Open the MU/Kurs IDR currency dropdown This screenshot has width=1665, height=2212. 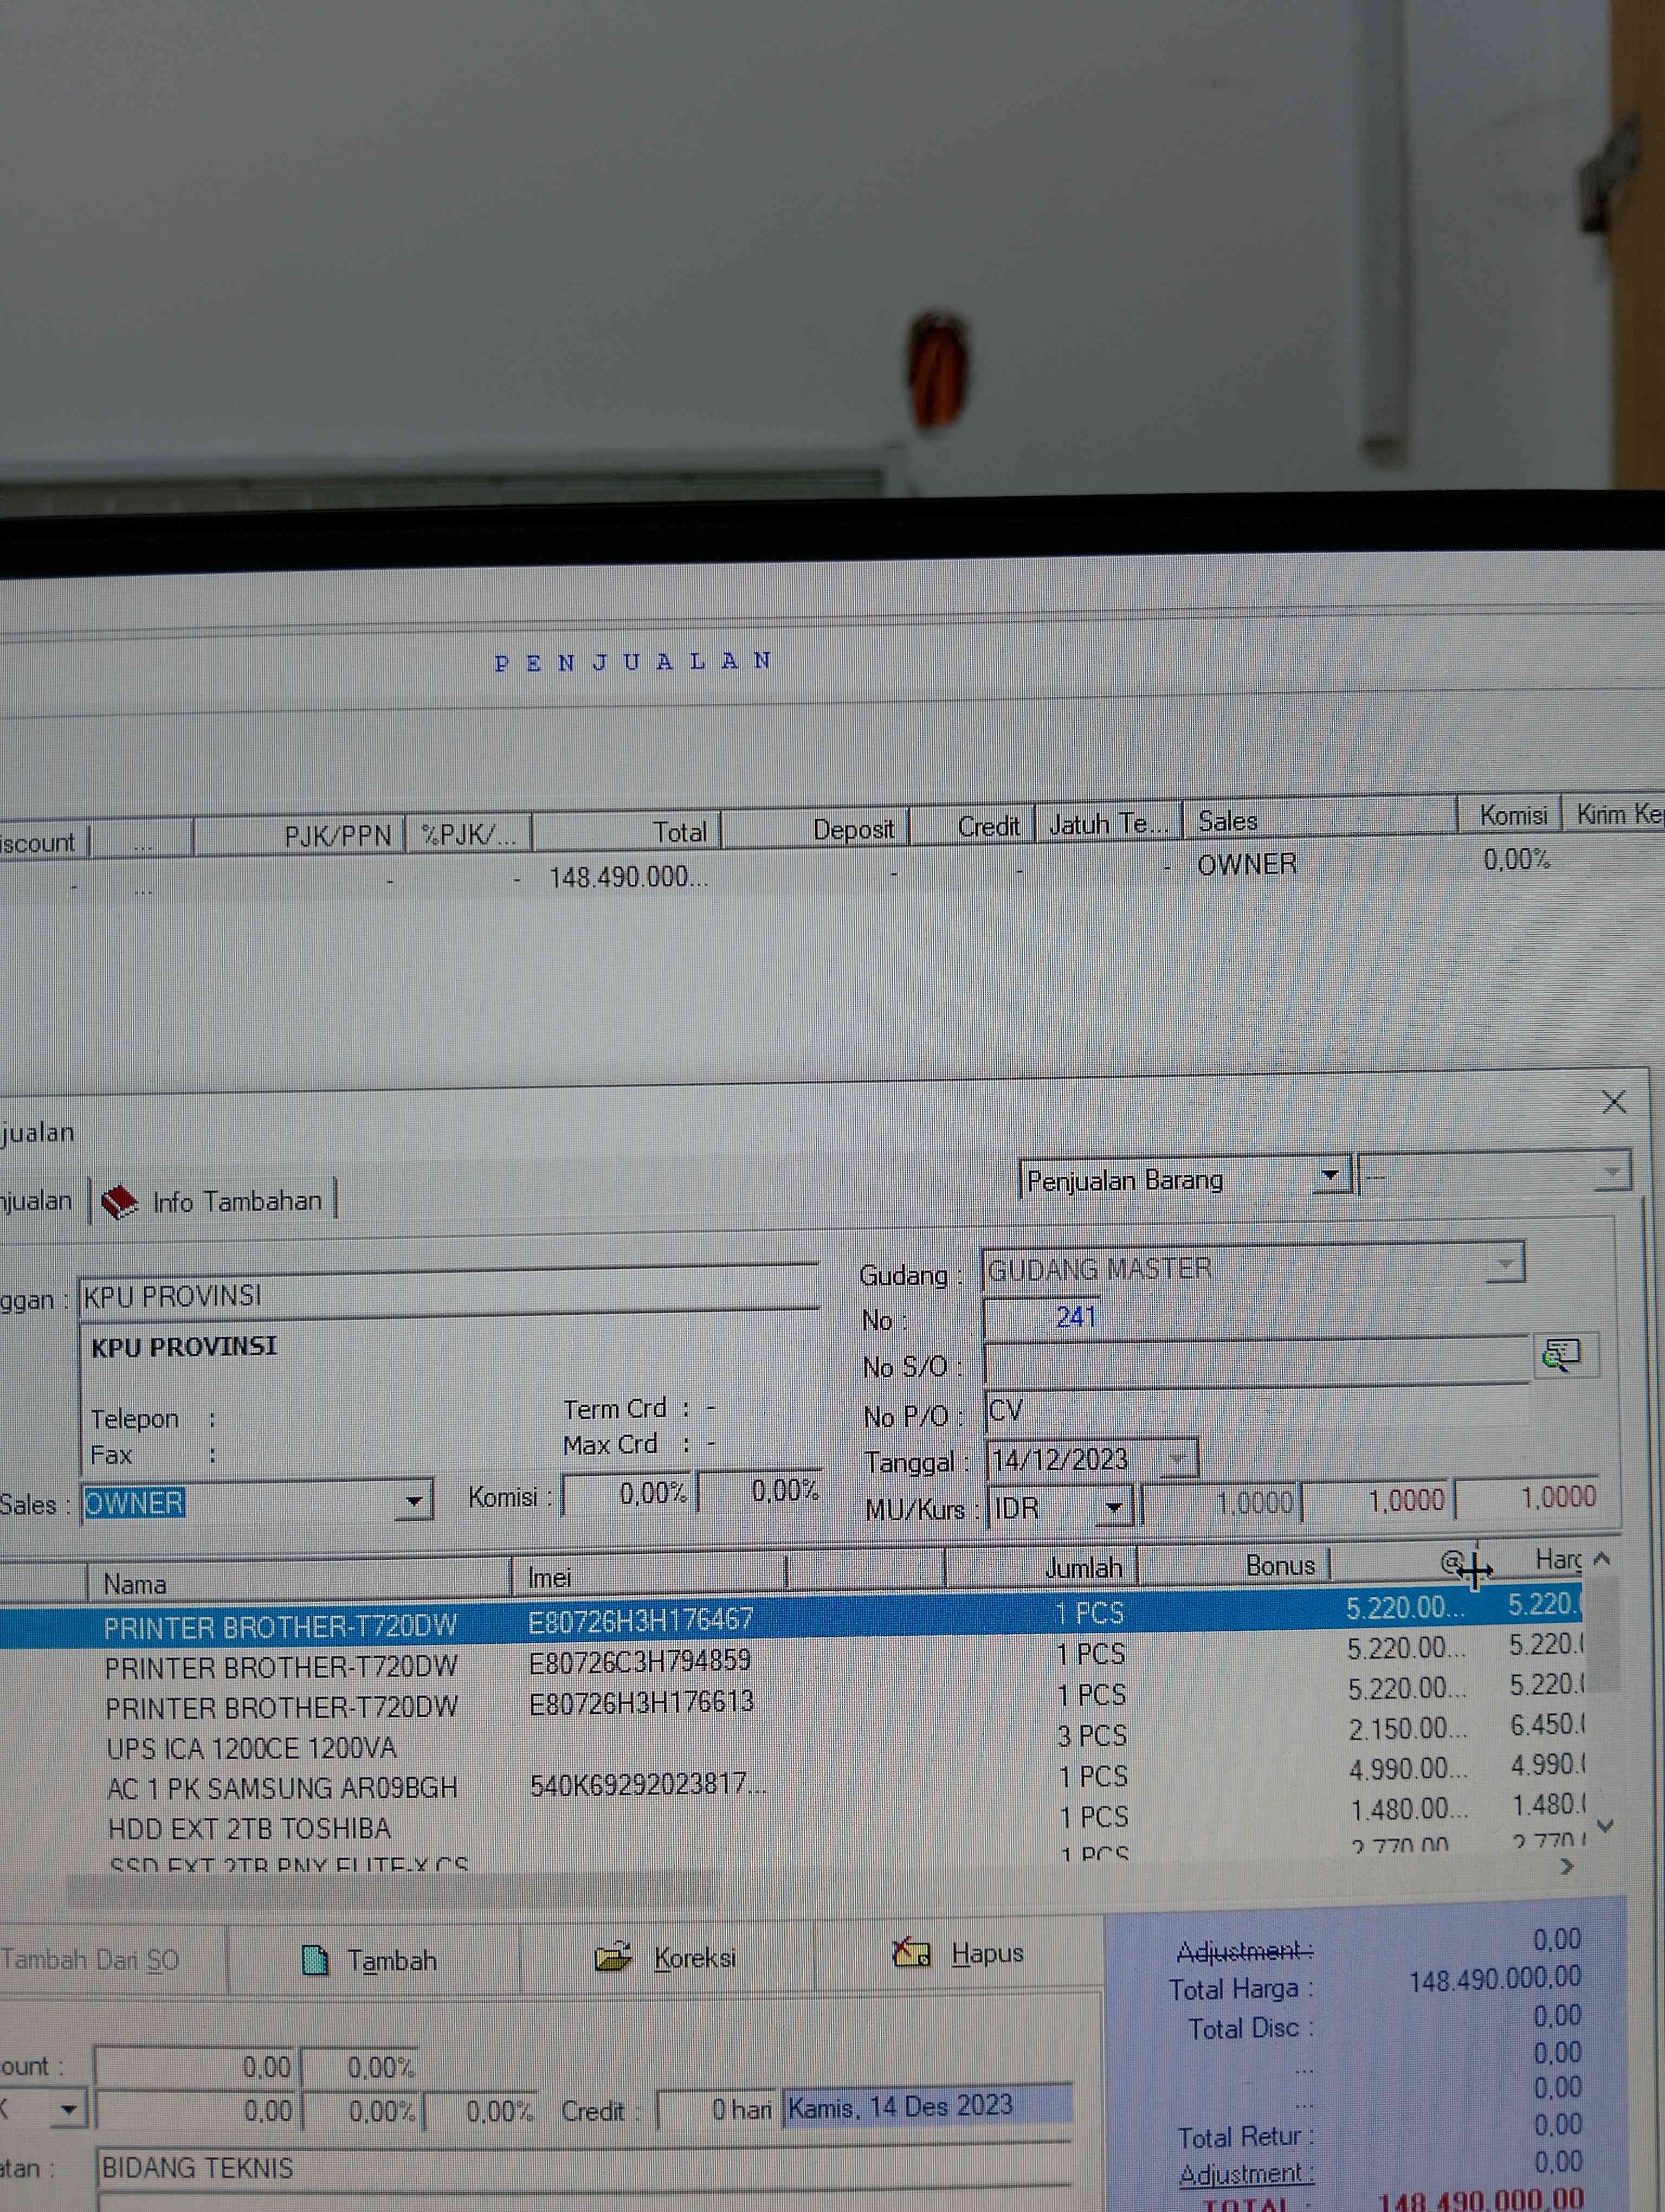coord(1114,1506)
